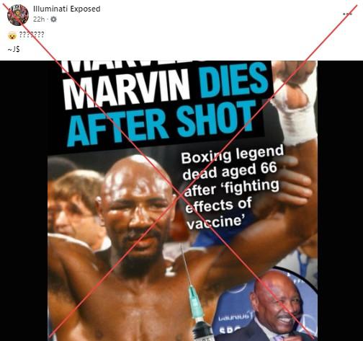Select the question marks caption text
The height and width of the screenshot is (341, 363).
point(32,35)
